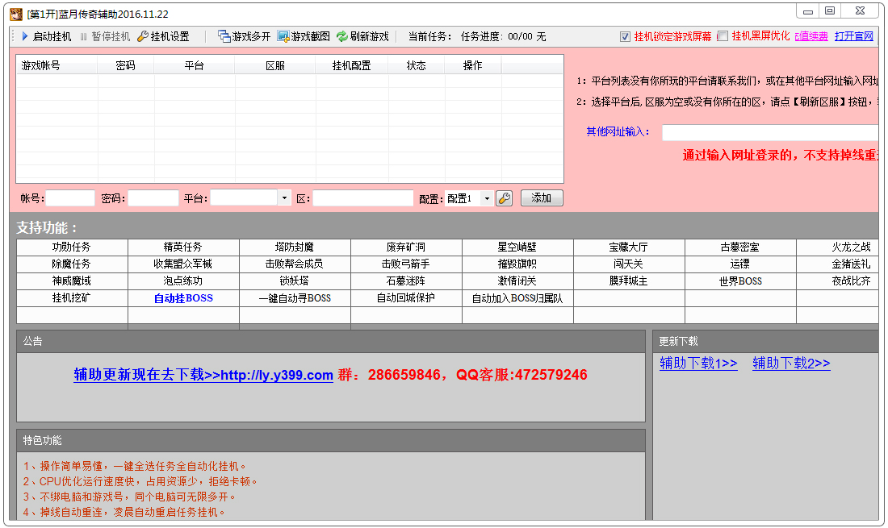Select the 宝藏大厅 cell
The height and width of the screenshot is (528, 888).
pyautogui.click(x=629, y=247)
